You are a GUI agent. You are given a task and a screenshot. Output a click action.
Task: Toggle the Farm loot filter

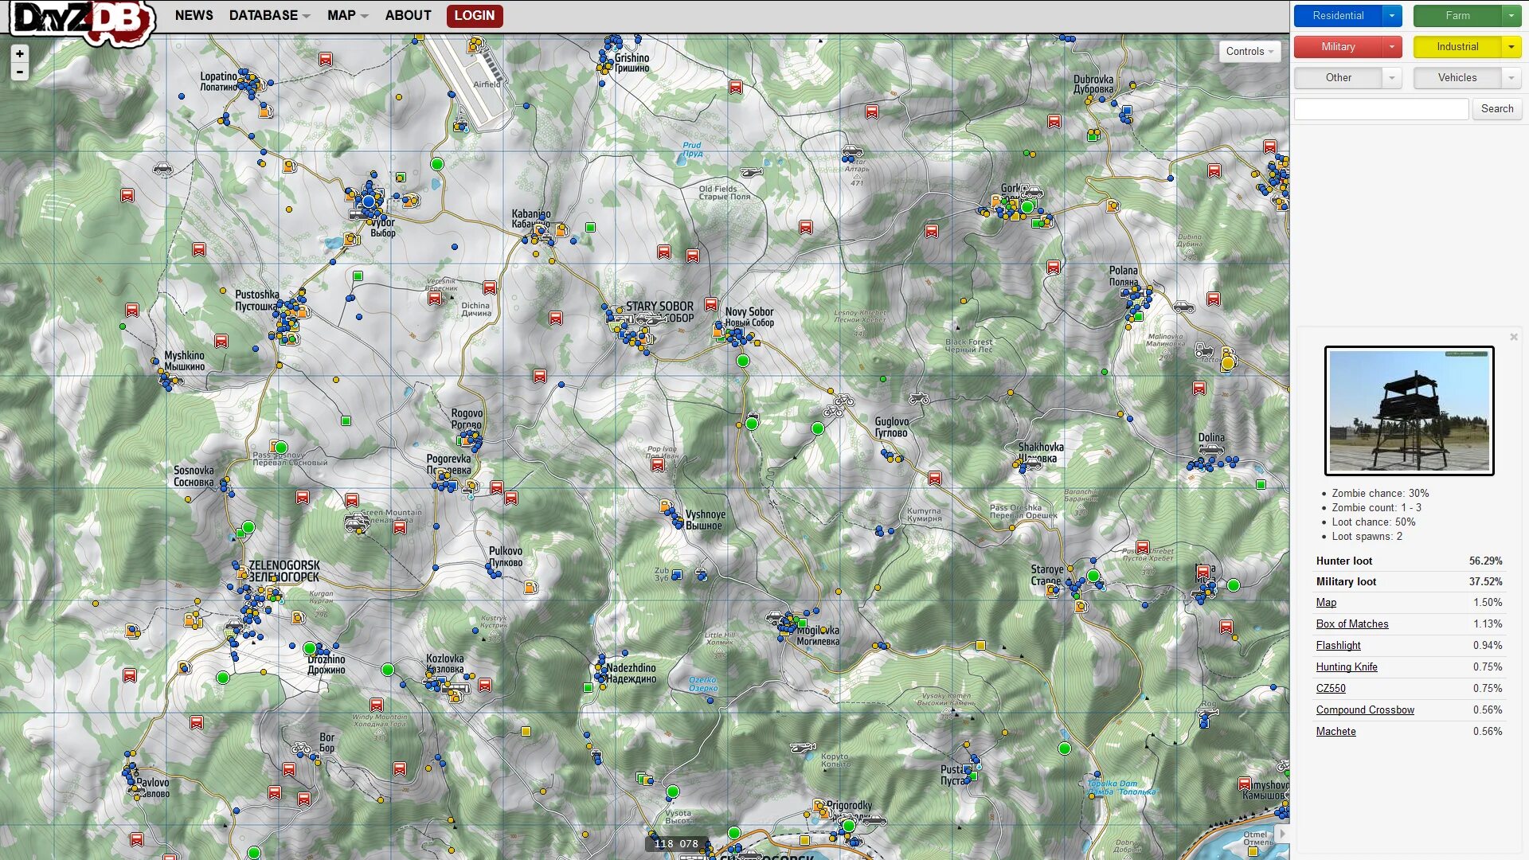click(1457, 15)
